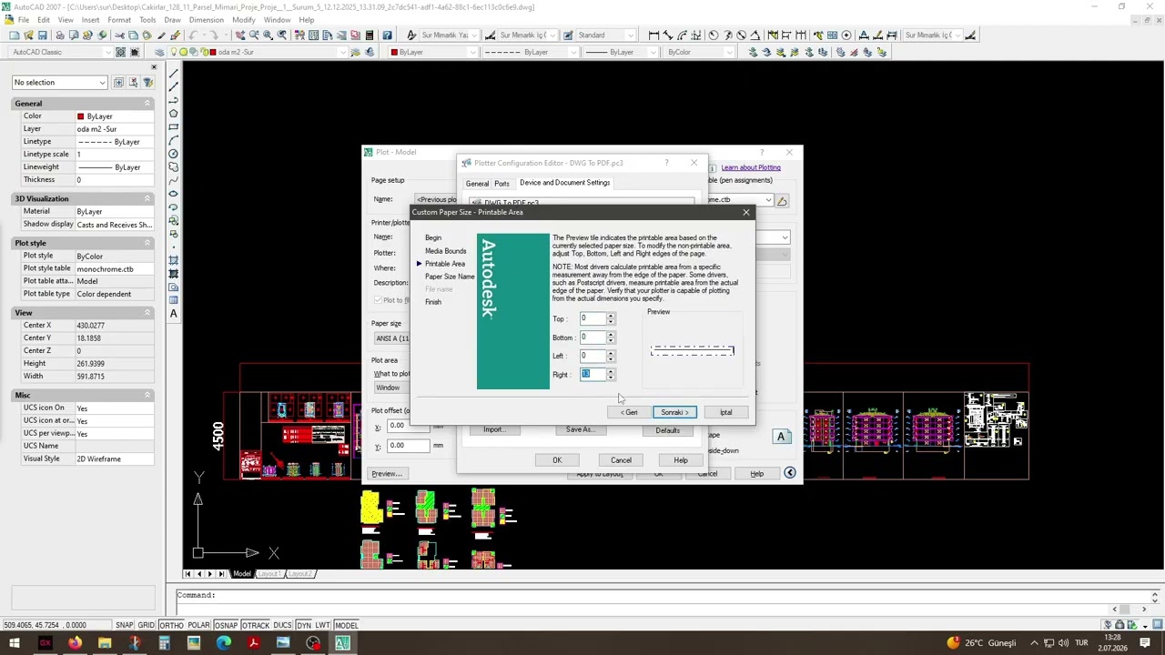The width and height of the screenshot is (1165, 655).
Task: Click the Select Objects icon in Properties
Action: point(133,82)
